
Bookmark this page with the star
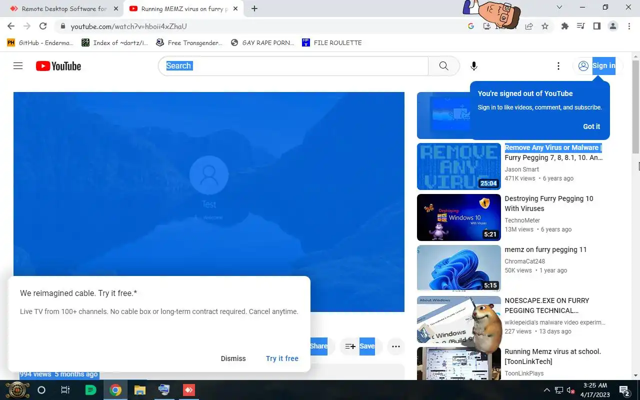click(x=545, y=26)
